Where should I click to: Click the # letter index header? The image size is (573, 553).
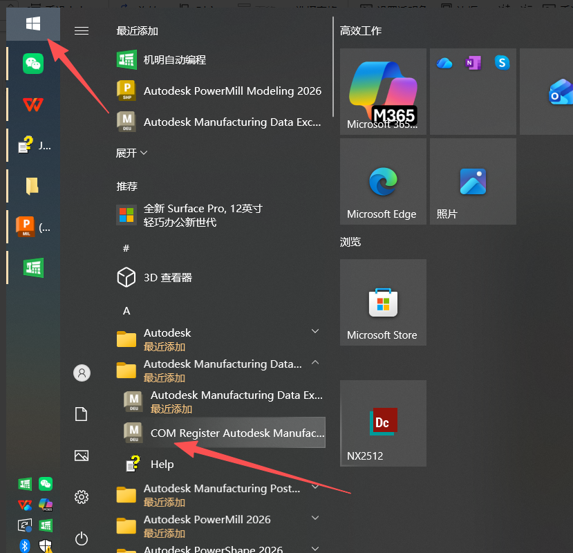coord(126,249)
